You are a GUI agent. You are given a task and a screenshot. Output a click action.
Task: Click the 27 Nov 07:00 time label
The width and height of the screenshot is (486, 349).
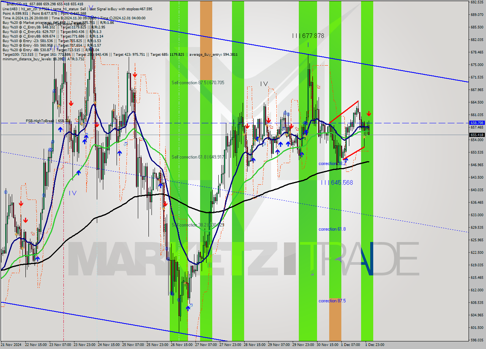(x=206, y=345)
